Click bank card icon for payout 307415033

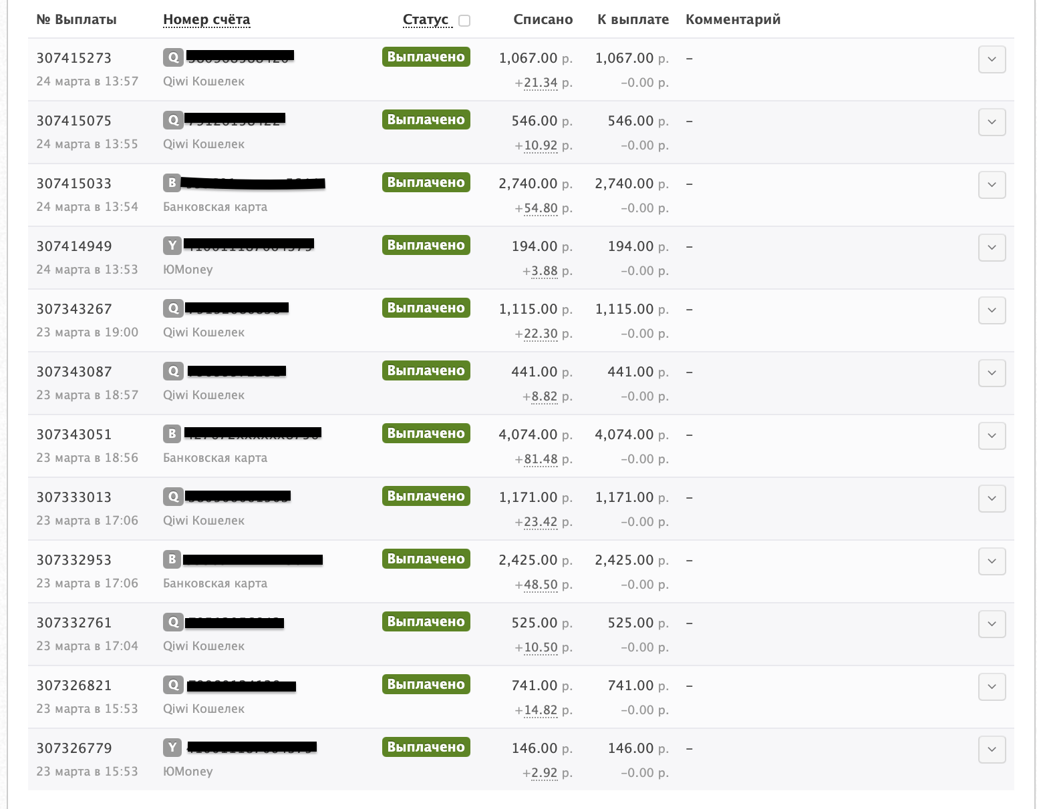click(x=172, y=182)
